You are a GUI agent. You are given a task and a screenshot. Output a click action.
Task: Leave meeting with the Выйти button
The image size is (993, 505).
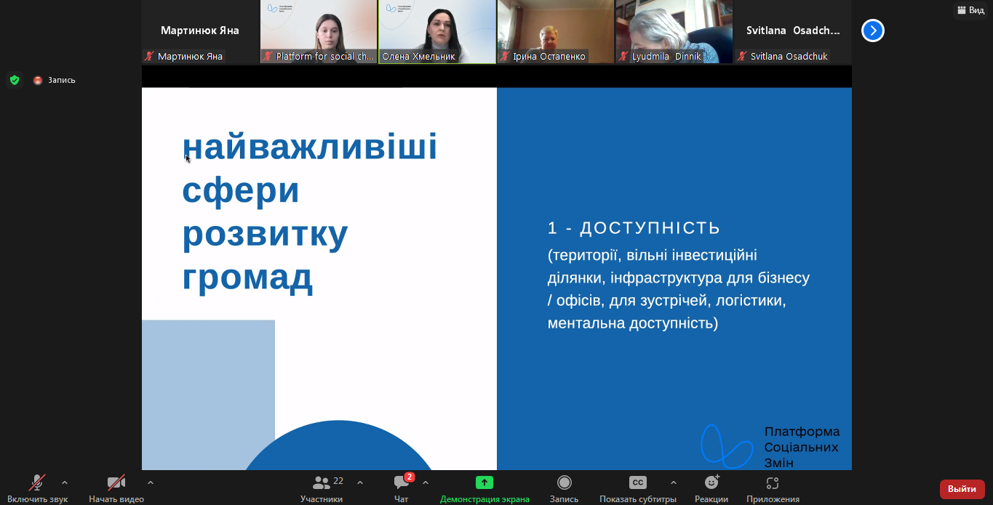(x=962, y=489)
